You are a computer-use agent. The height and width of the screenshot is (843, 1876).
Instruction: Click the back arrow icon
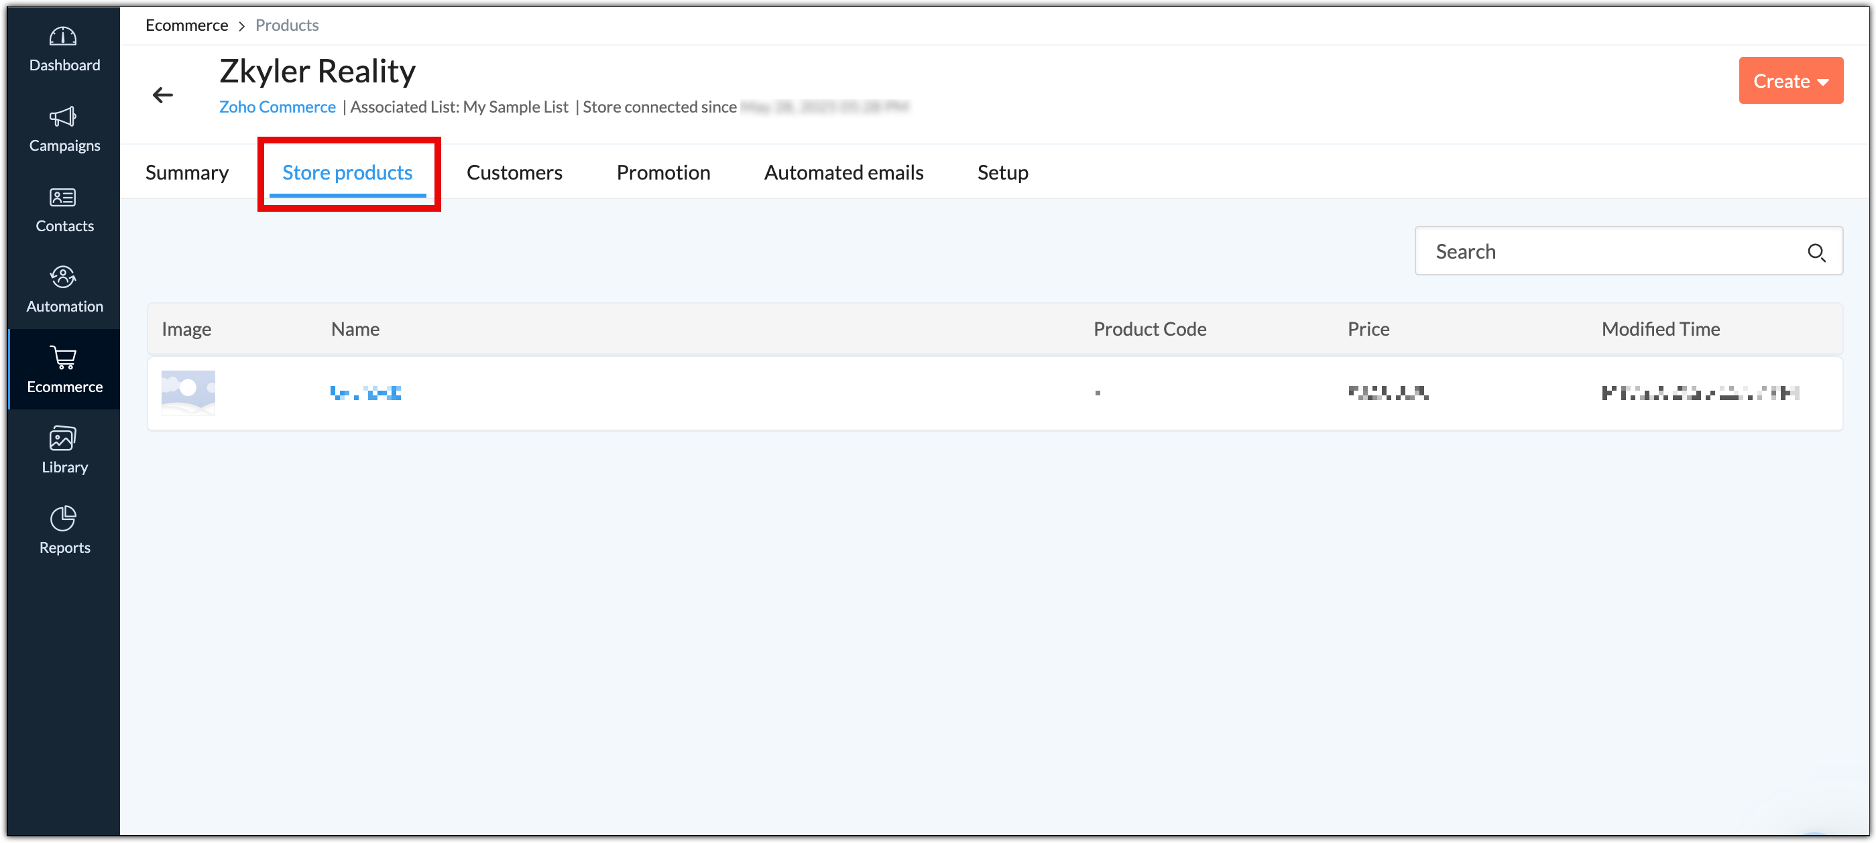coord(162,94)
